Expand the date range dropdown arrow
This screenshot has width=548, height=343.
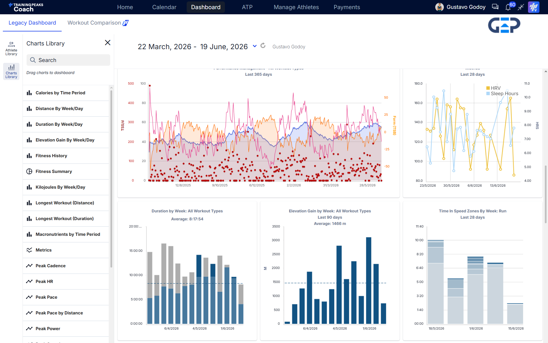tap(255, 46)
